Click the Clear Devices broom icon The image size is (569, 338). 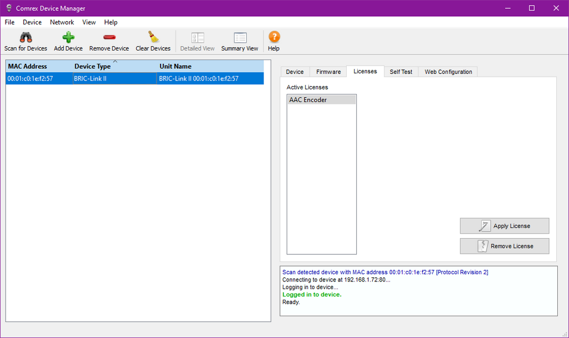153,37
